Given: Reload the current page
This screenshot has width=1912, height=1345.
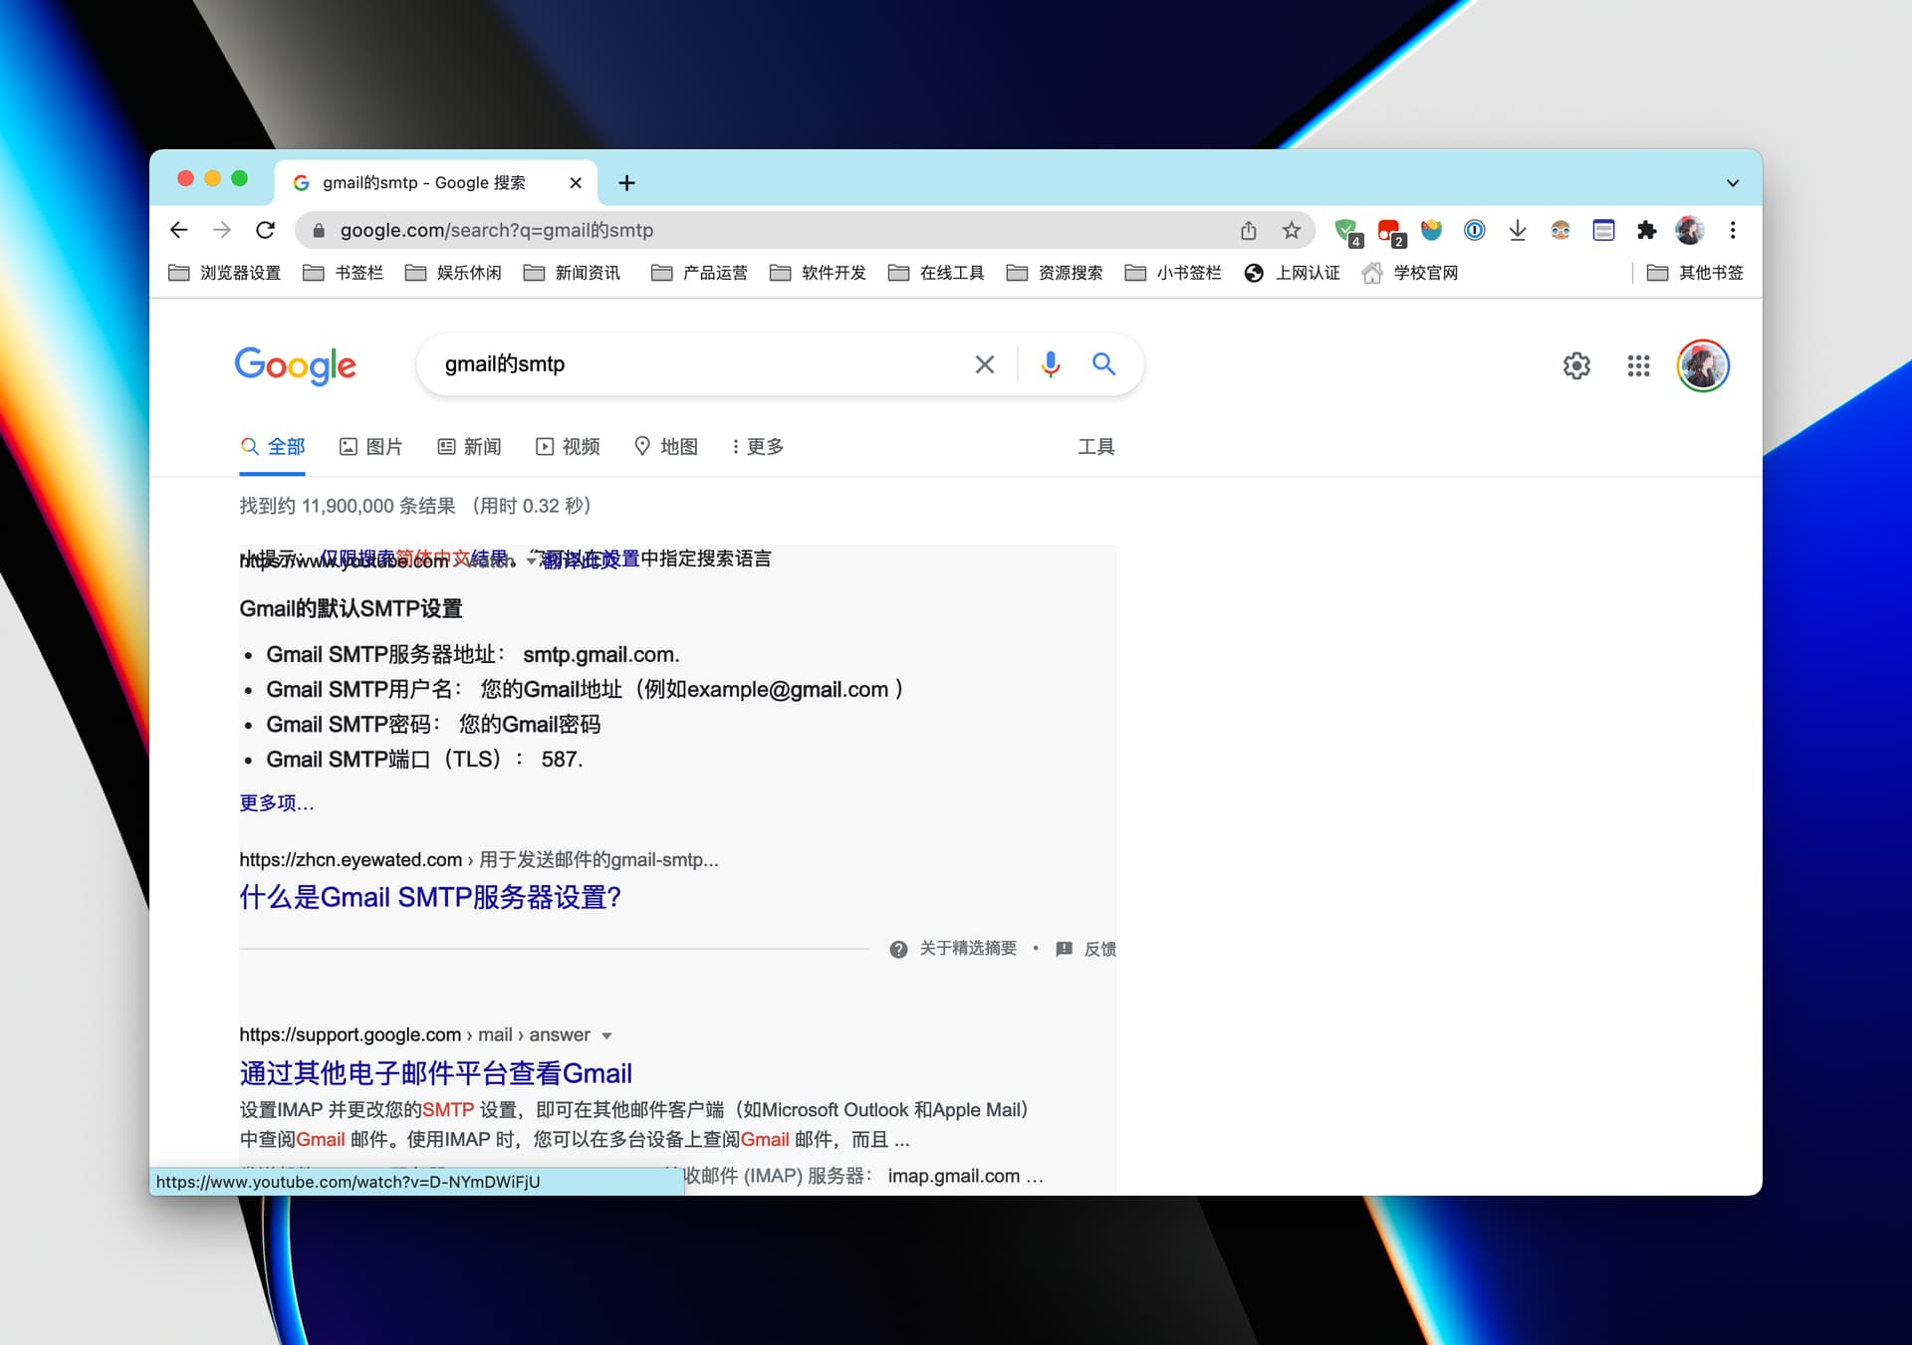Looking at the screenshot, I should coord(265,231).
